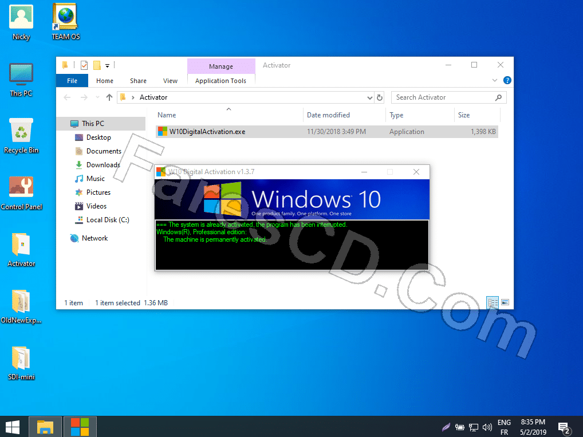Select Desktop in the navigation pane
This screenshot has height=437, width=583.
pyautogui.click(x=99, y=137)
